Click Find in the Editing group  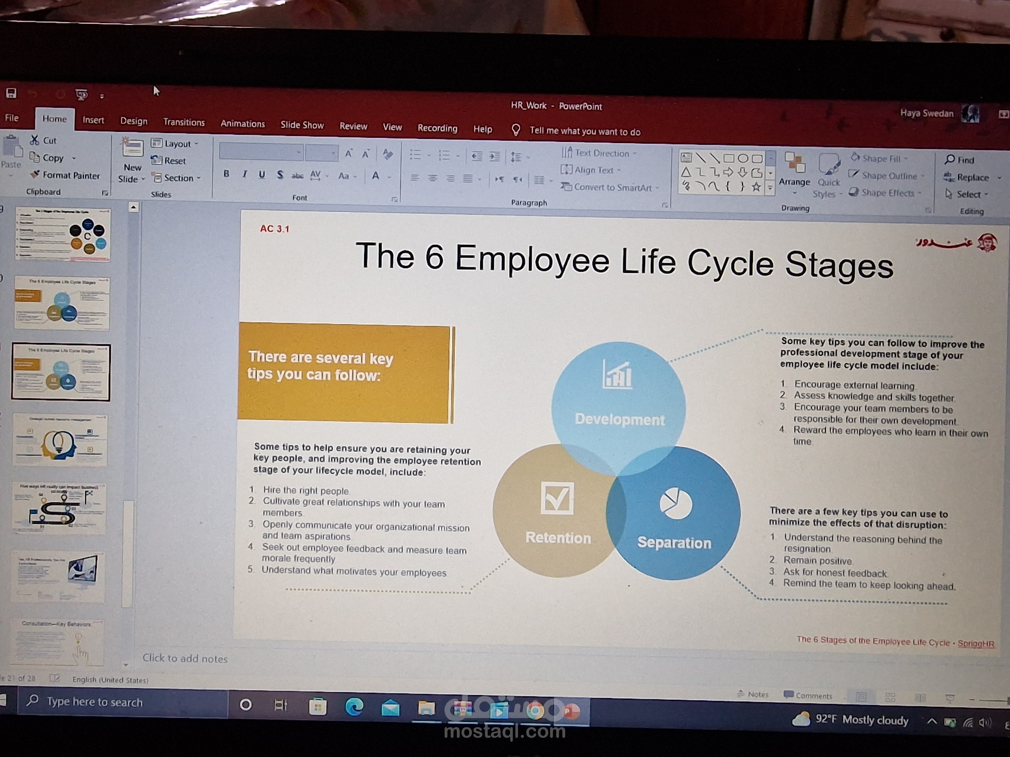(x=959, y=160)
